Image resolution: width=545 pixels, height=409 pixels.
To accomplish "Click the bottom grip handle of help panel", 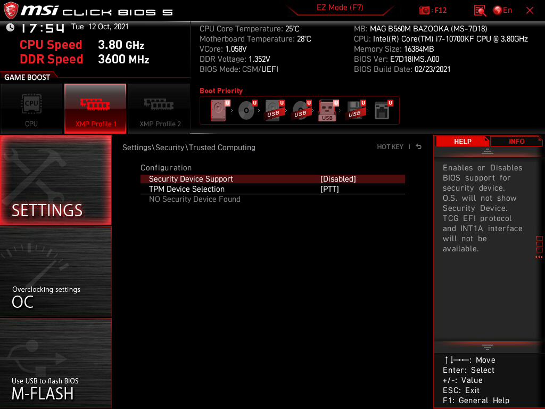I will (x=488, y=347).
